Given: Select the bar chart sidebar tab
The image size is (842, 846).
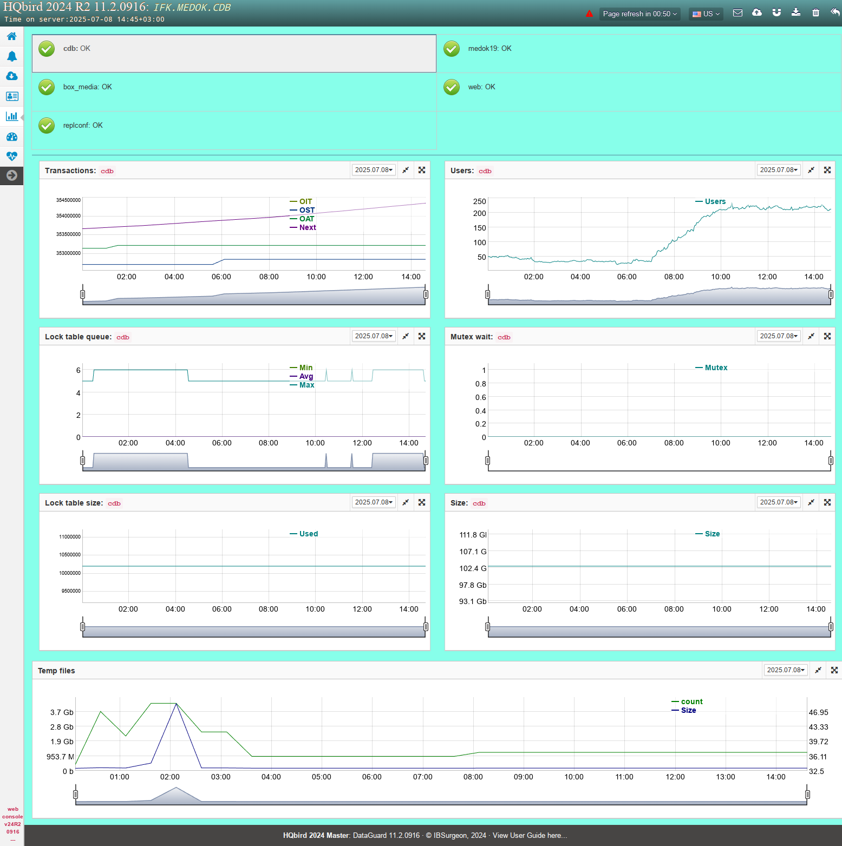Looking at the screenshot, I should click(x=11, y=116).
